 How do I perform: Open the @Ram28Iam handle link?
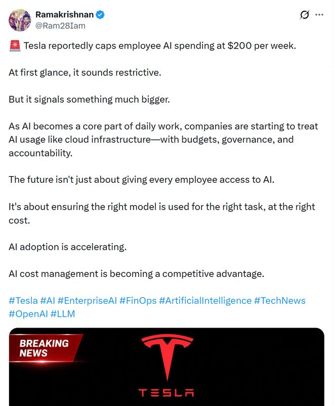tap(60, 26)
